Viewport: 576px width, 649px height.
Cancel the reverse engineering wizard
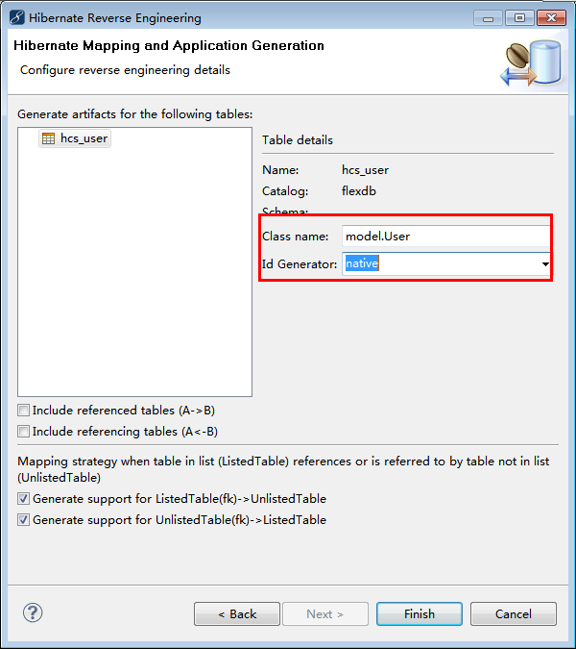[x=514, y=613]
